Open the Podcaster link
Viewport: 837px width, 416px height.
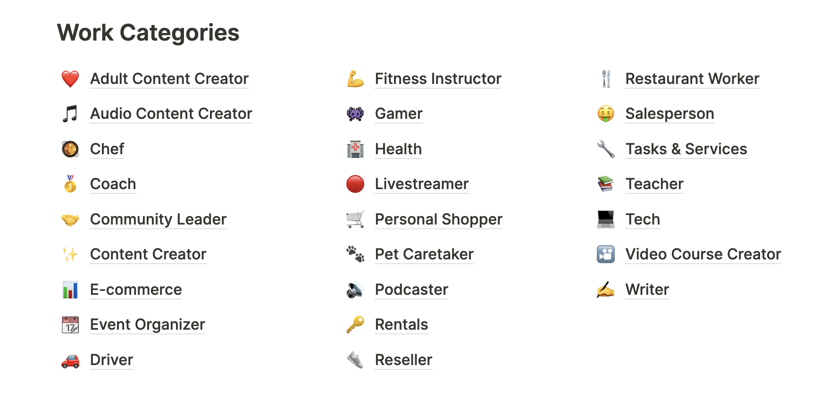pos(411,290)
